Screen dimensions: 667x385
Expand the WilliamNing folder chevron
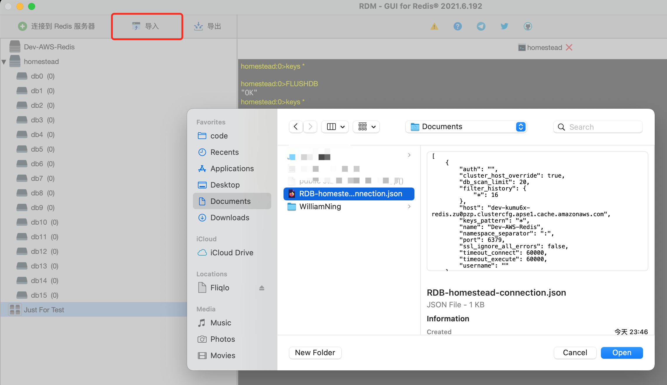click(x=409, y=207)
